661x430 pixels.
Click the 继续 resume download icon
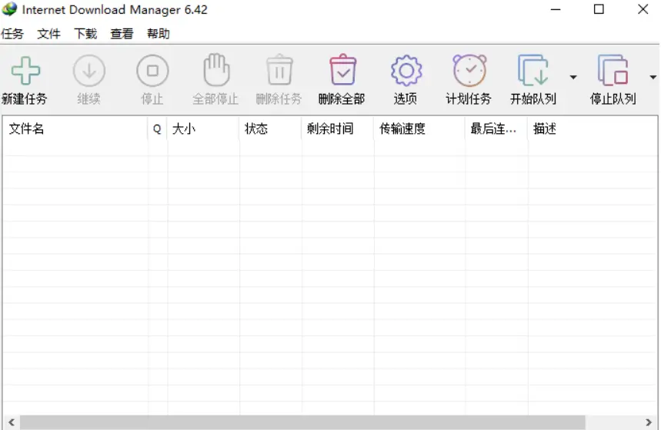coord(89,71)
